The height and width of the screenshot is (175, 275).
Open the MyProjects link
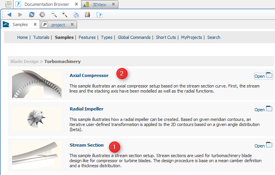pos(192,37)
